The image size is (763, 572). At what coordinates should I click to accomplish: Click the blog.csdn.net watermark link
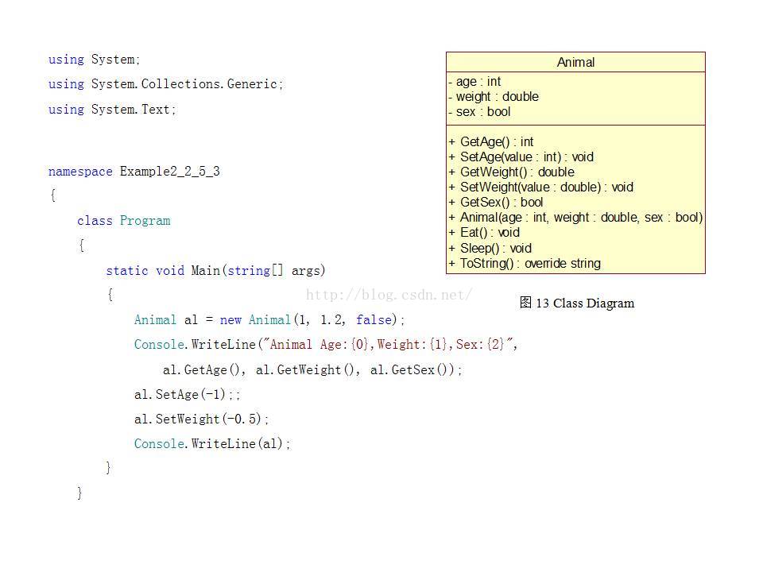pyautogui.click(x=389, y=295)
